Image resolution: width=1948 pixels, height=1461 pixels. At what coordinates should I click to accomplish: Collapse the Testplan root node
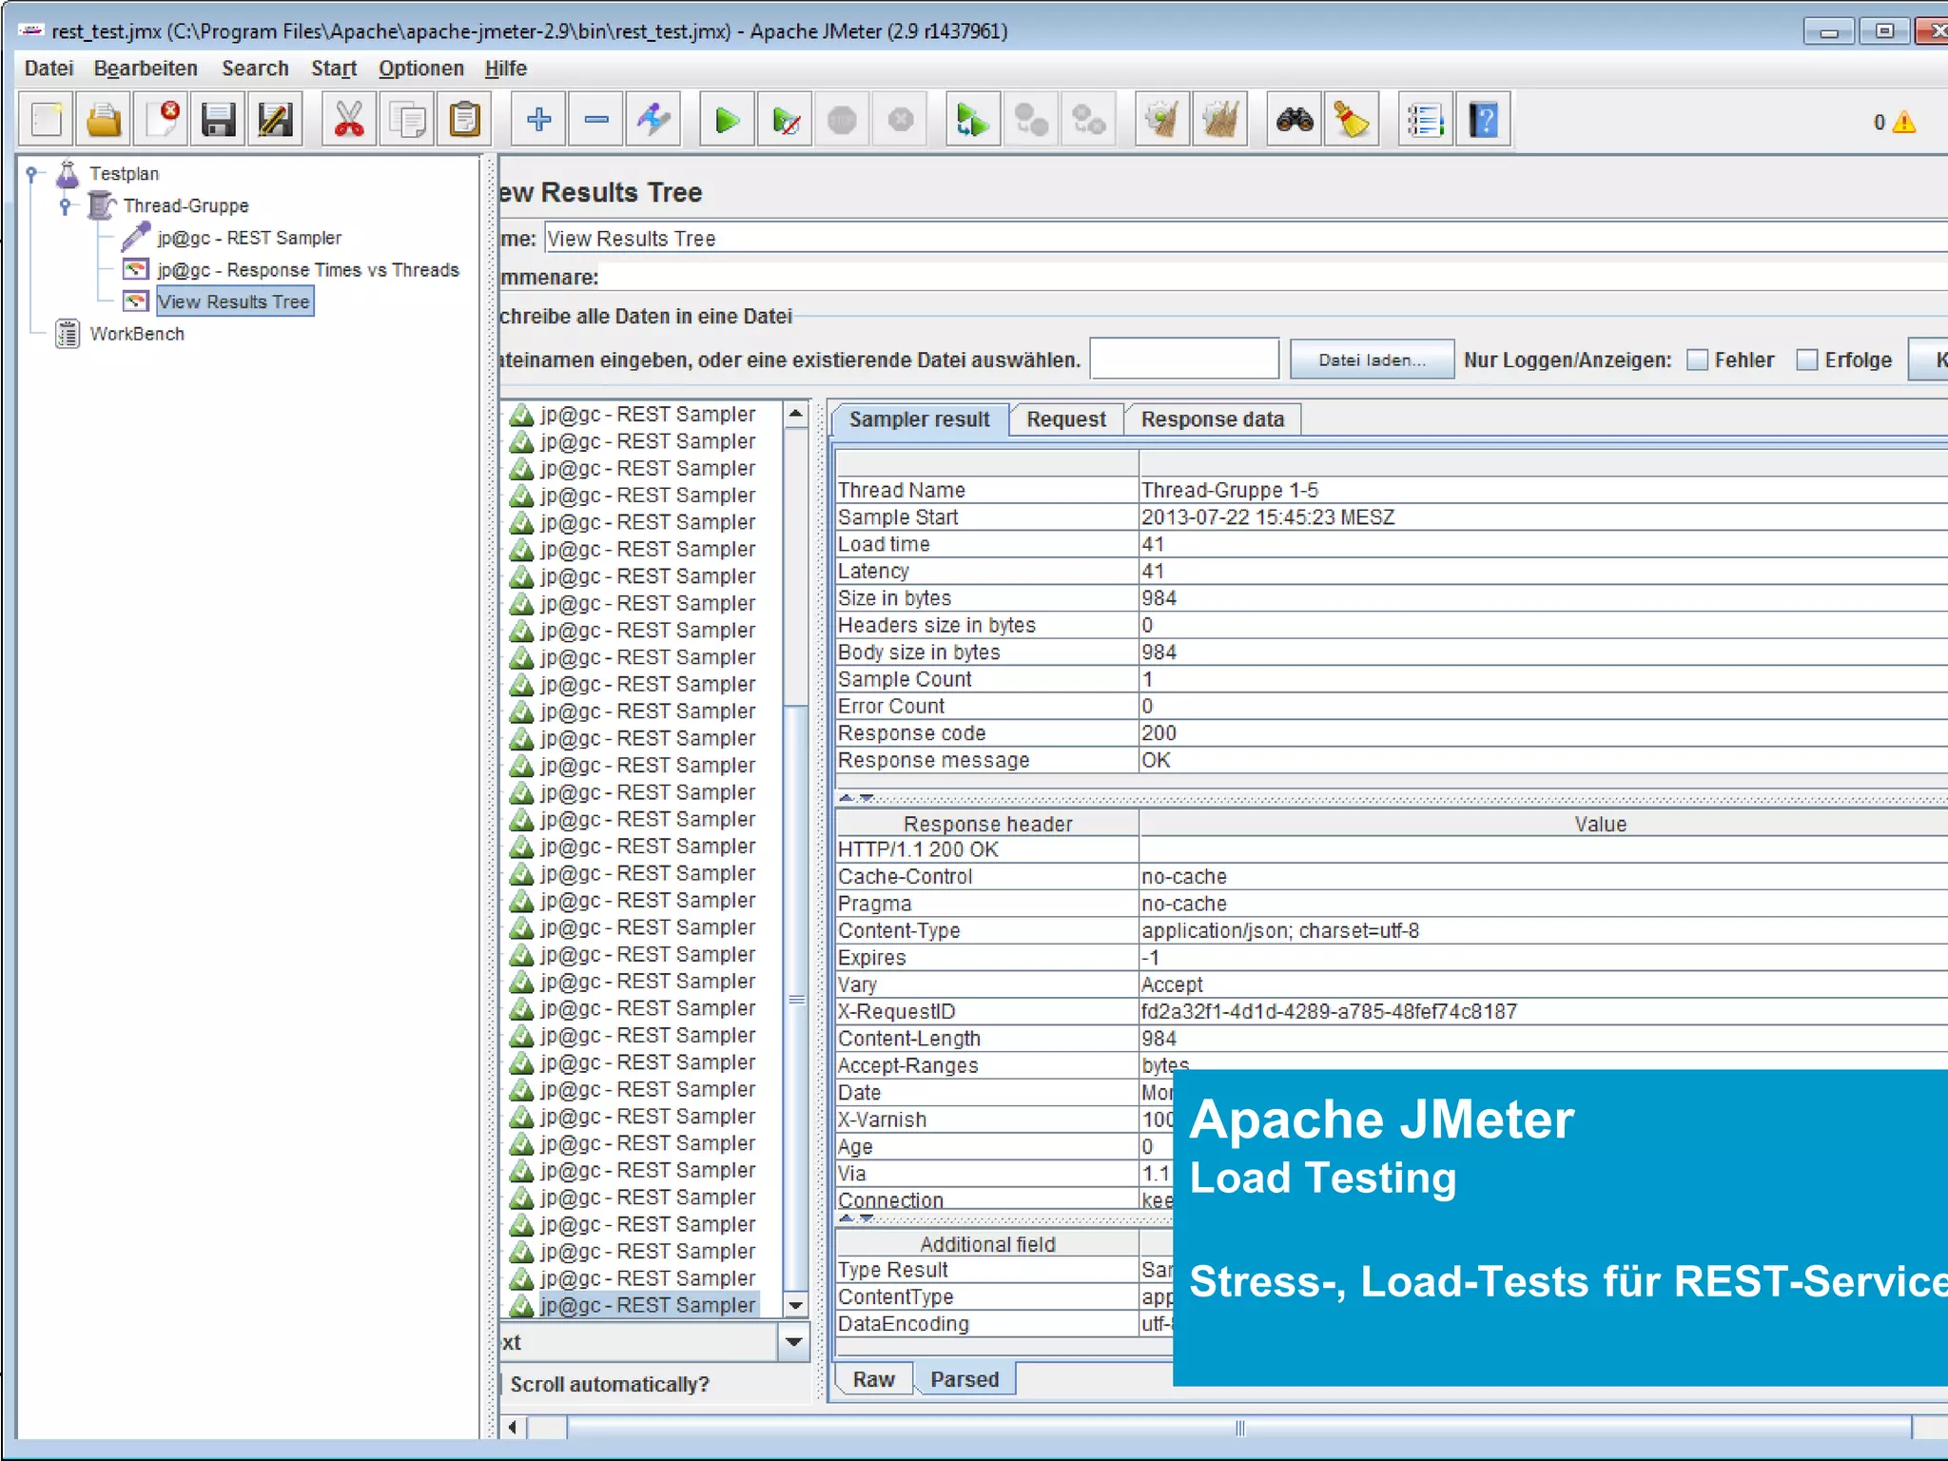coord(31,174)
